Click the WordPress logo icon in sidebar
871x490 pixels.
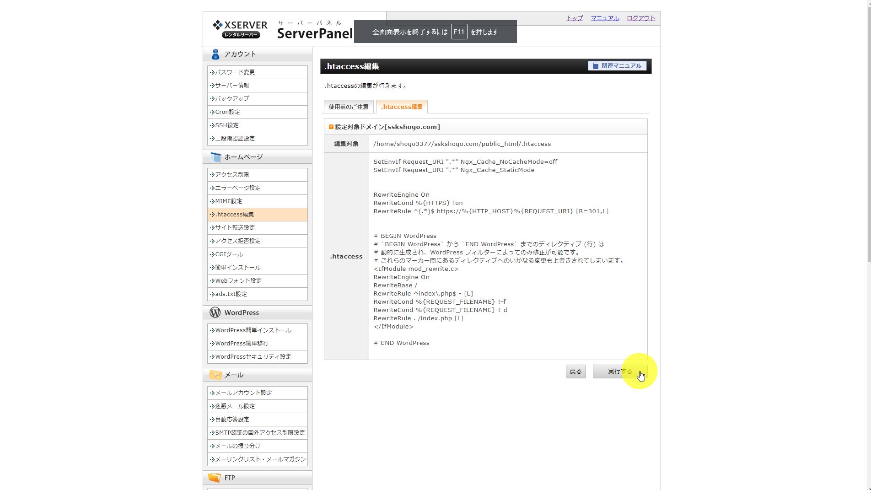pyautogui.click(x=215, y=312)
